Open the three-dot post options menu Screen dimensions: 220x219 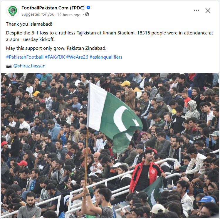[x=196, y=10]
